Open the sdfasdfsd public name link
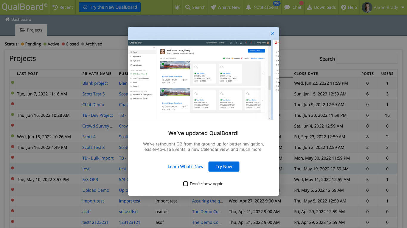 click(128, 212)
